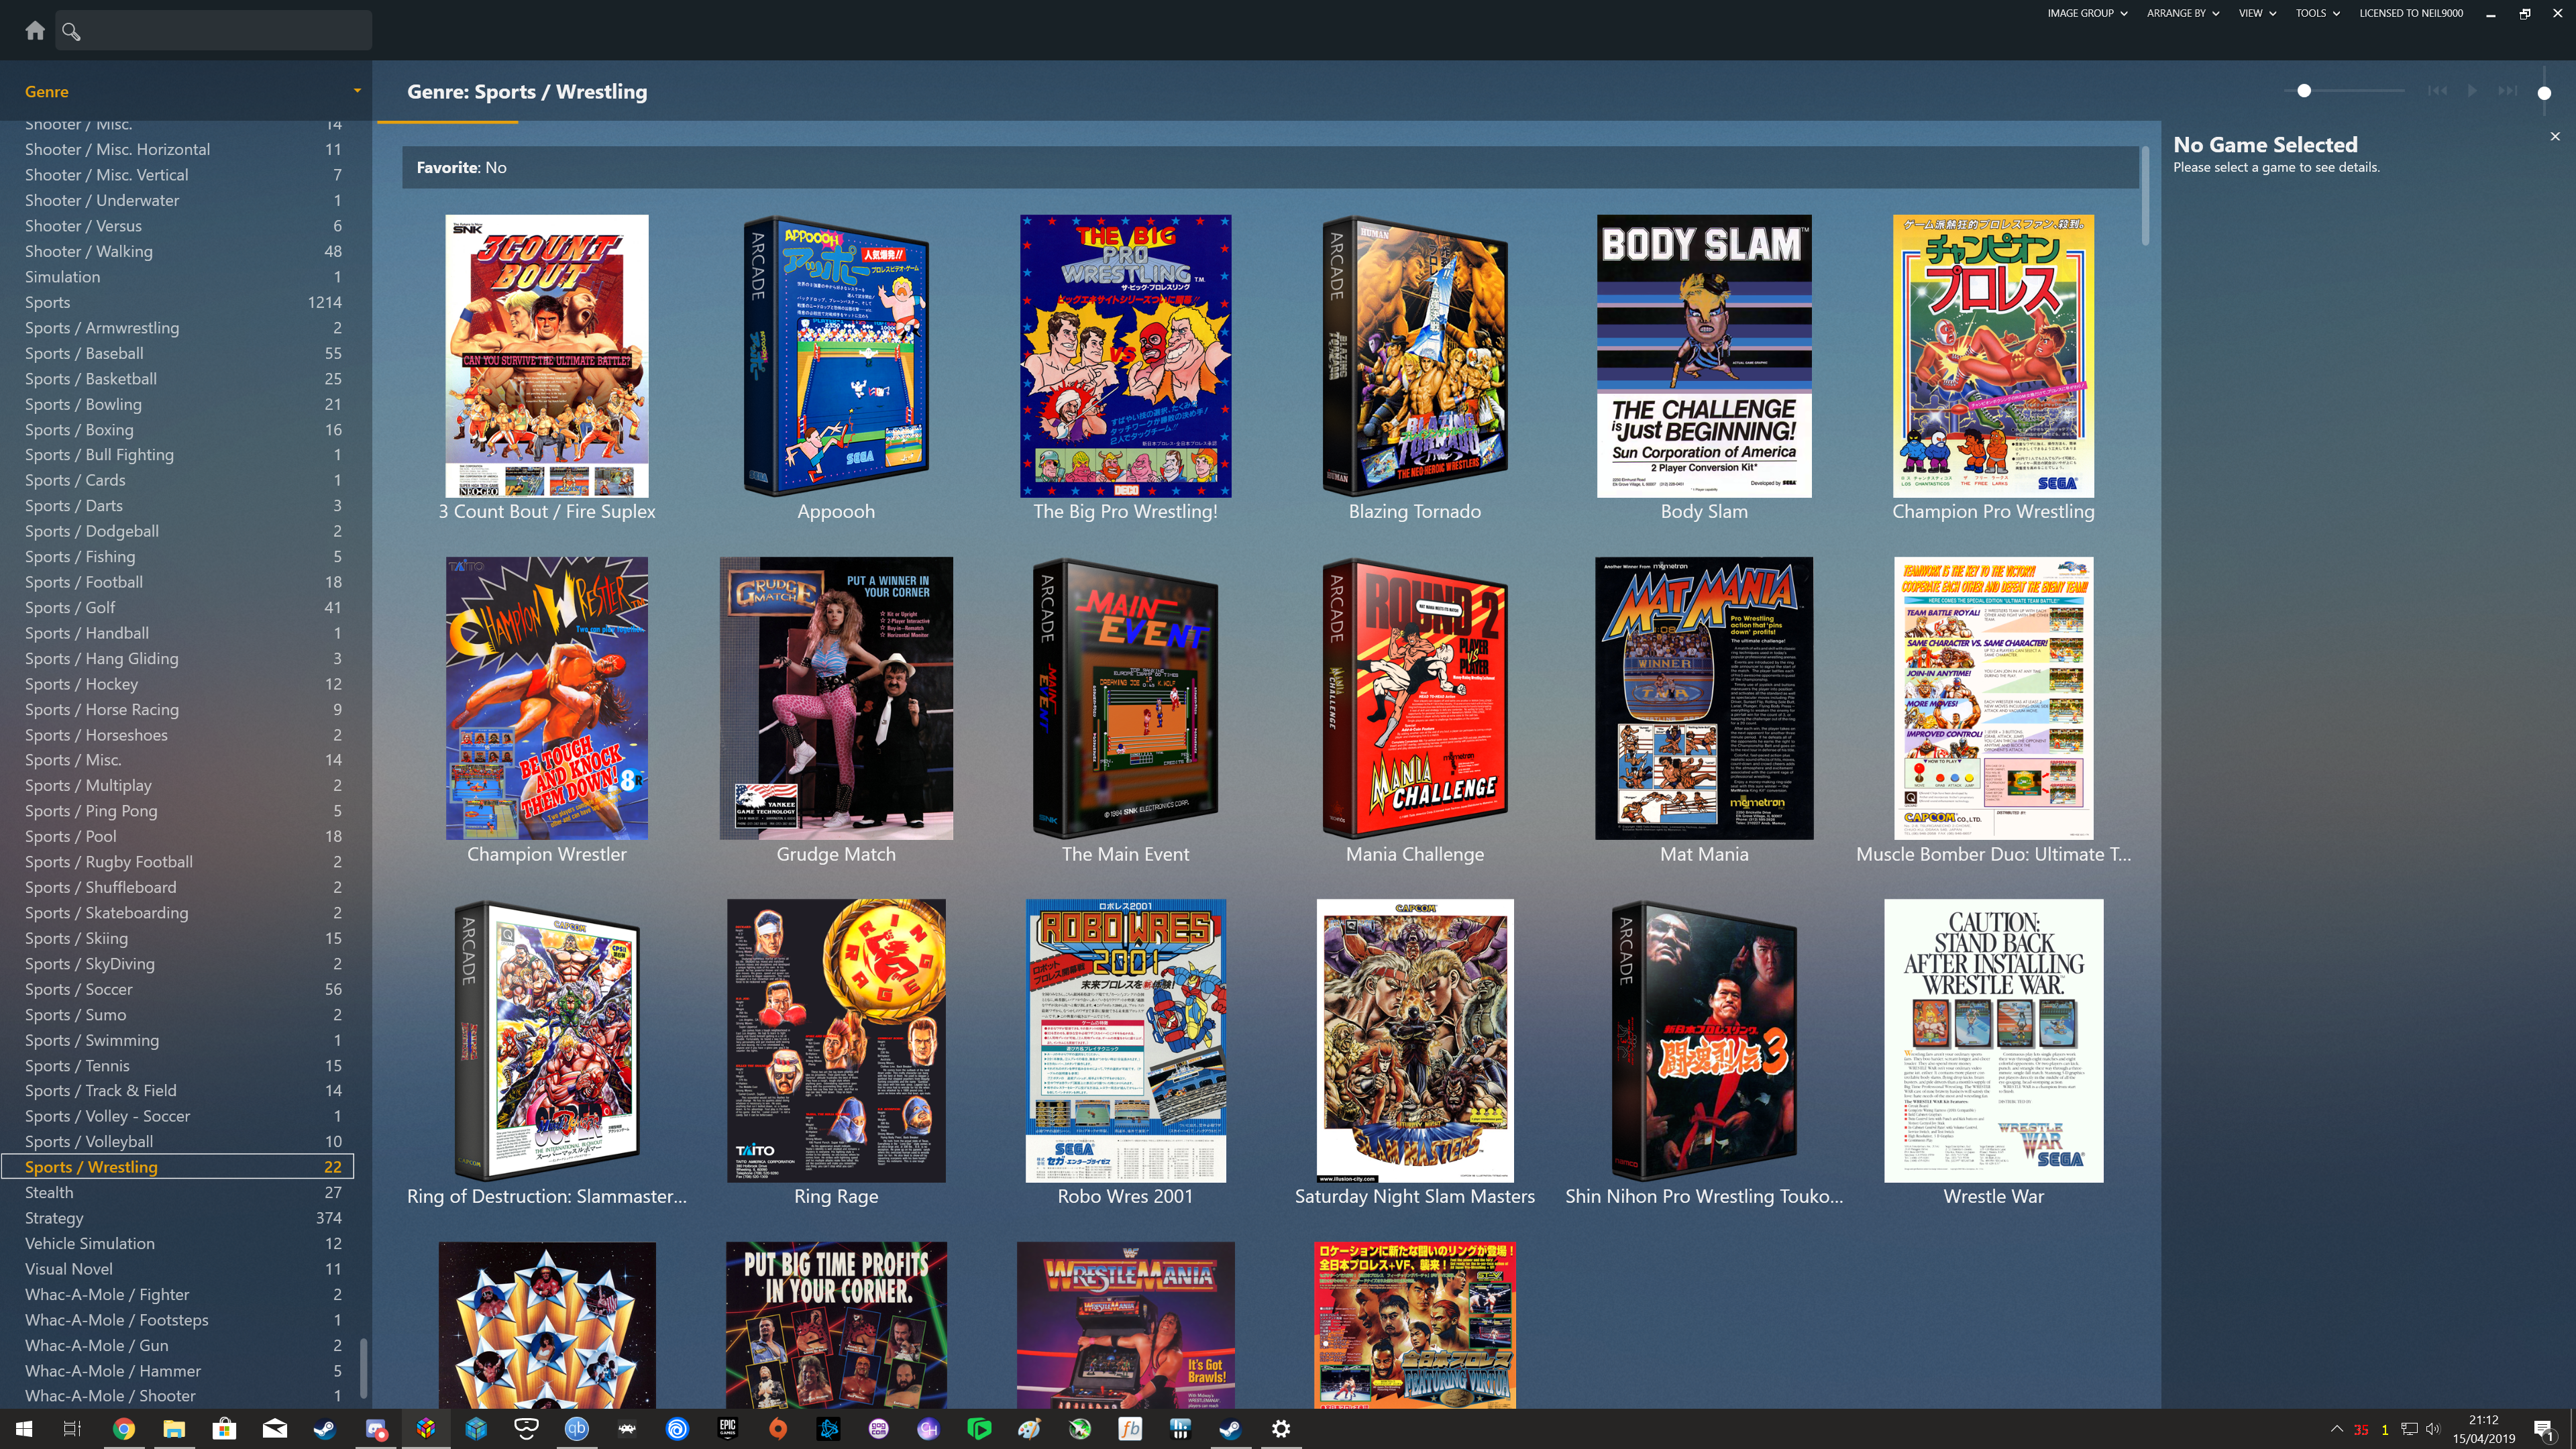Skip to next music track
Image resolution: width=2576 pixels, height=1449 pixels.
2507,91
